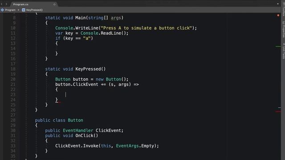Navigate back with the left arrow
This screenshot has width=285, height=160.
(x=2, y=4)
